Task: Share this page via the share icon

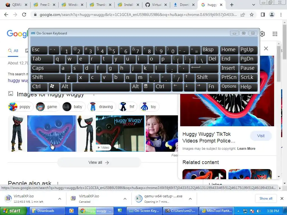Action: (243, 15)
